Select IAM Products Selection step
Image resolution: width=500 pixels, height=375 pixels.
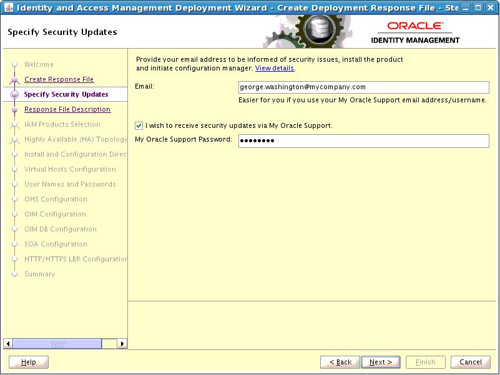(x=62, y=124)
